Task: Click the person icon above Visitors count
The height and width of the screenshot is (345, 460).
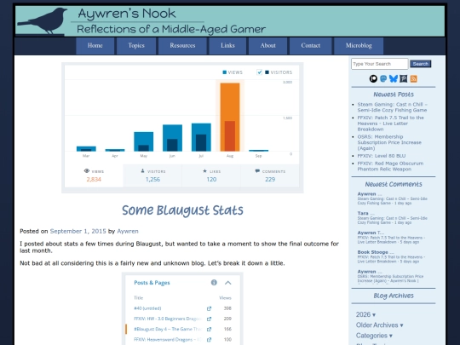Action: pos(142,170)
